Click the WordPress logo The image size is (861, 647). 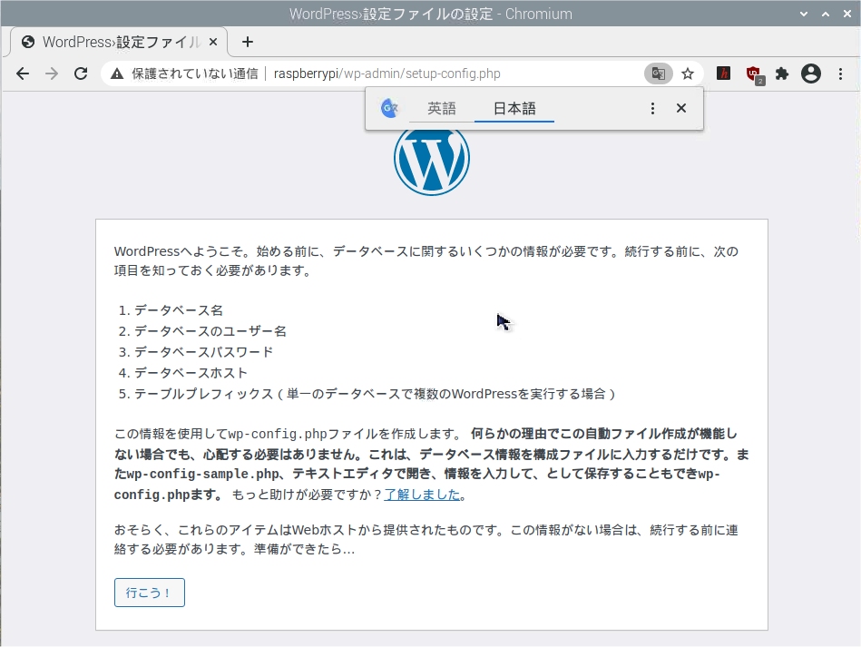[432, 159]
